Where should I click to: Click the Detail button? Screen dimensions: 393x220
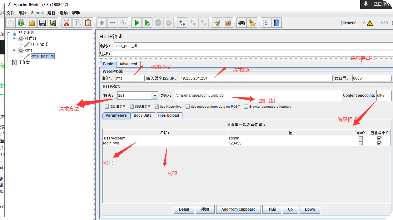(184, 209)
